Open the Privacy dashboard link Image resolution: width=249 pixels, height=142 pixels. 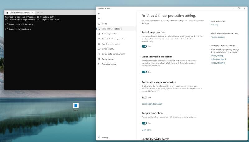pyautogui.click(x=218, y=59)
